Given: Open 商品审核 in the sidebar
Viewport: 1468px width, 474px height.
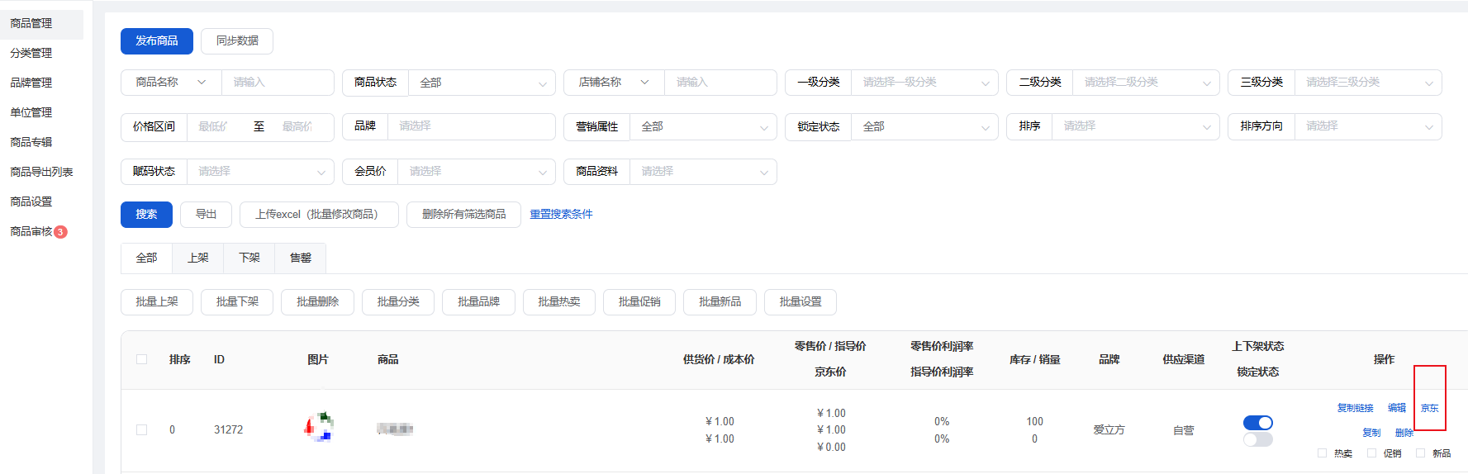Looking at the screenshot, I should [x=31, y=231].
